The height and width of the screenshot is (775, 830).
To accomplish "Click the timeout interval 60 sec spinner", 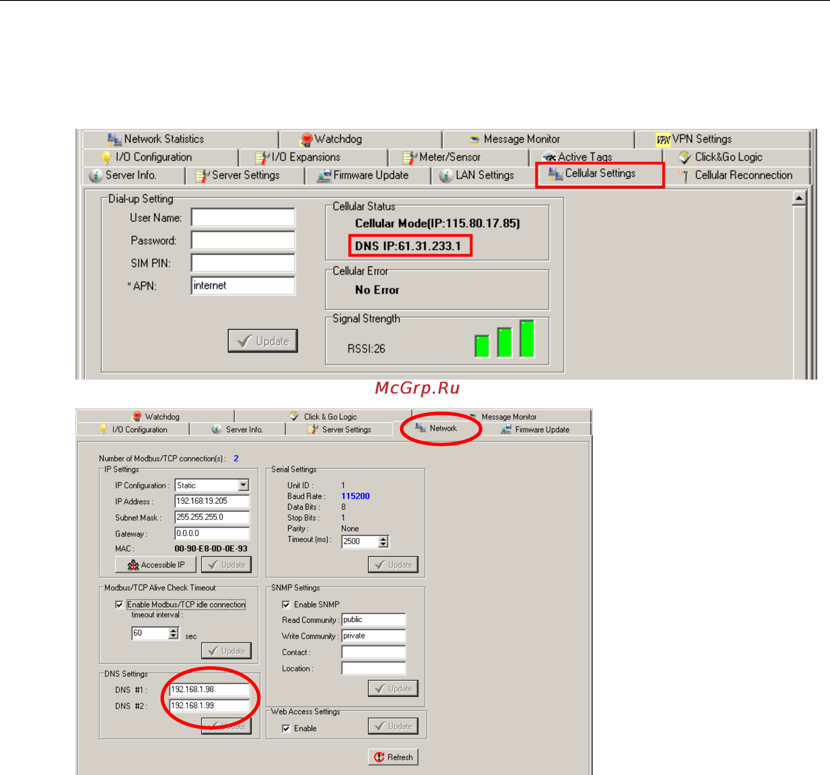I will coord(173,633).
